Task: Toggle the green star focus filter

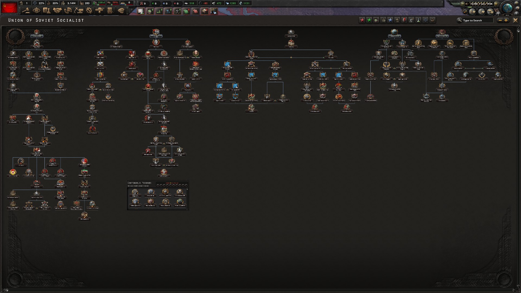Action: [369, 20]
